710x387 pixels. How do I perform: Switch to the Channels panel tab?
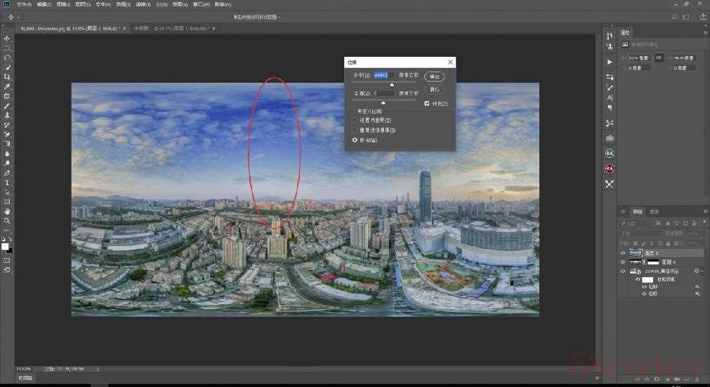pos(654,212)
